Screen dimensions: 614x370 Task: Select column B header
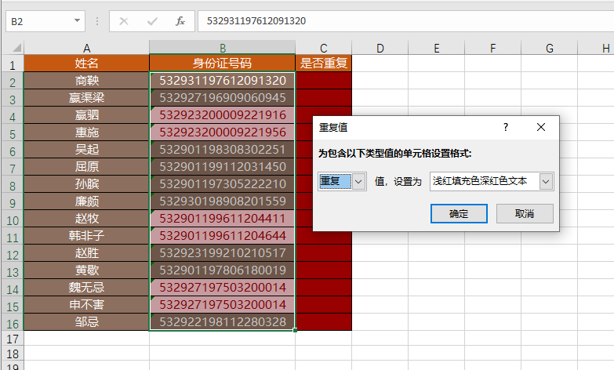pos(223,48)
